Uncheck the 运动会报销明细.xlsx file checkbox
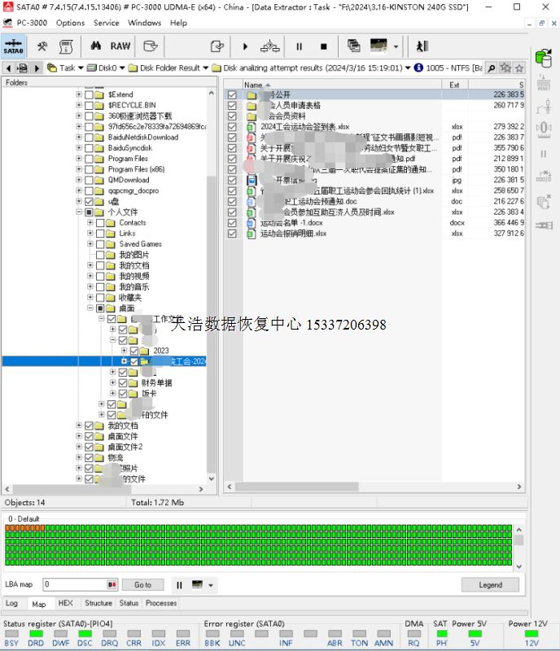This screenshot has width=560, height=651. click(x=232, y=234)
